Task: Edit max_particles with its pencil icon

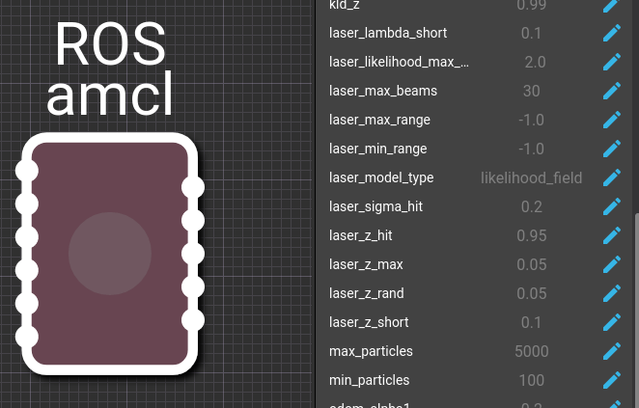Action: (612, 351)
